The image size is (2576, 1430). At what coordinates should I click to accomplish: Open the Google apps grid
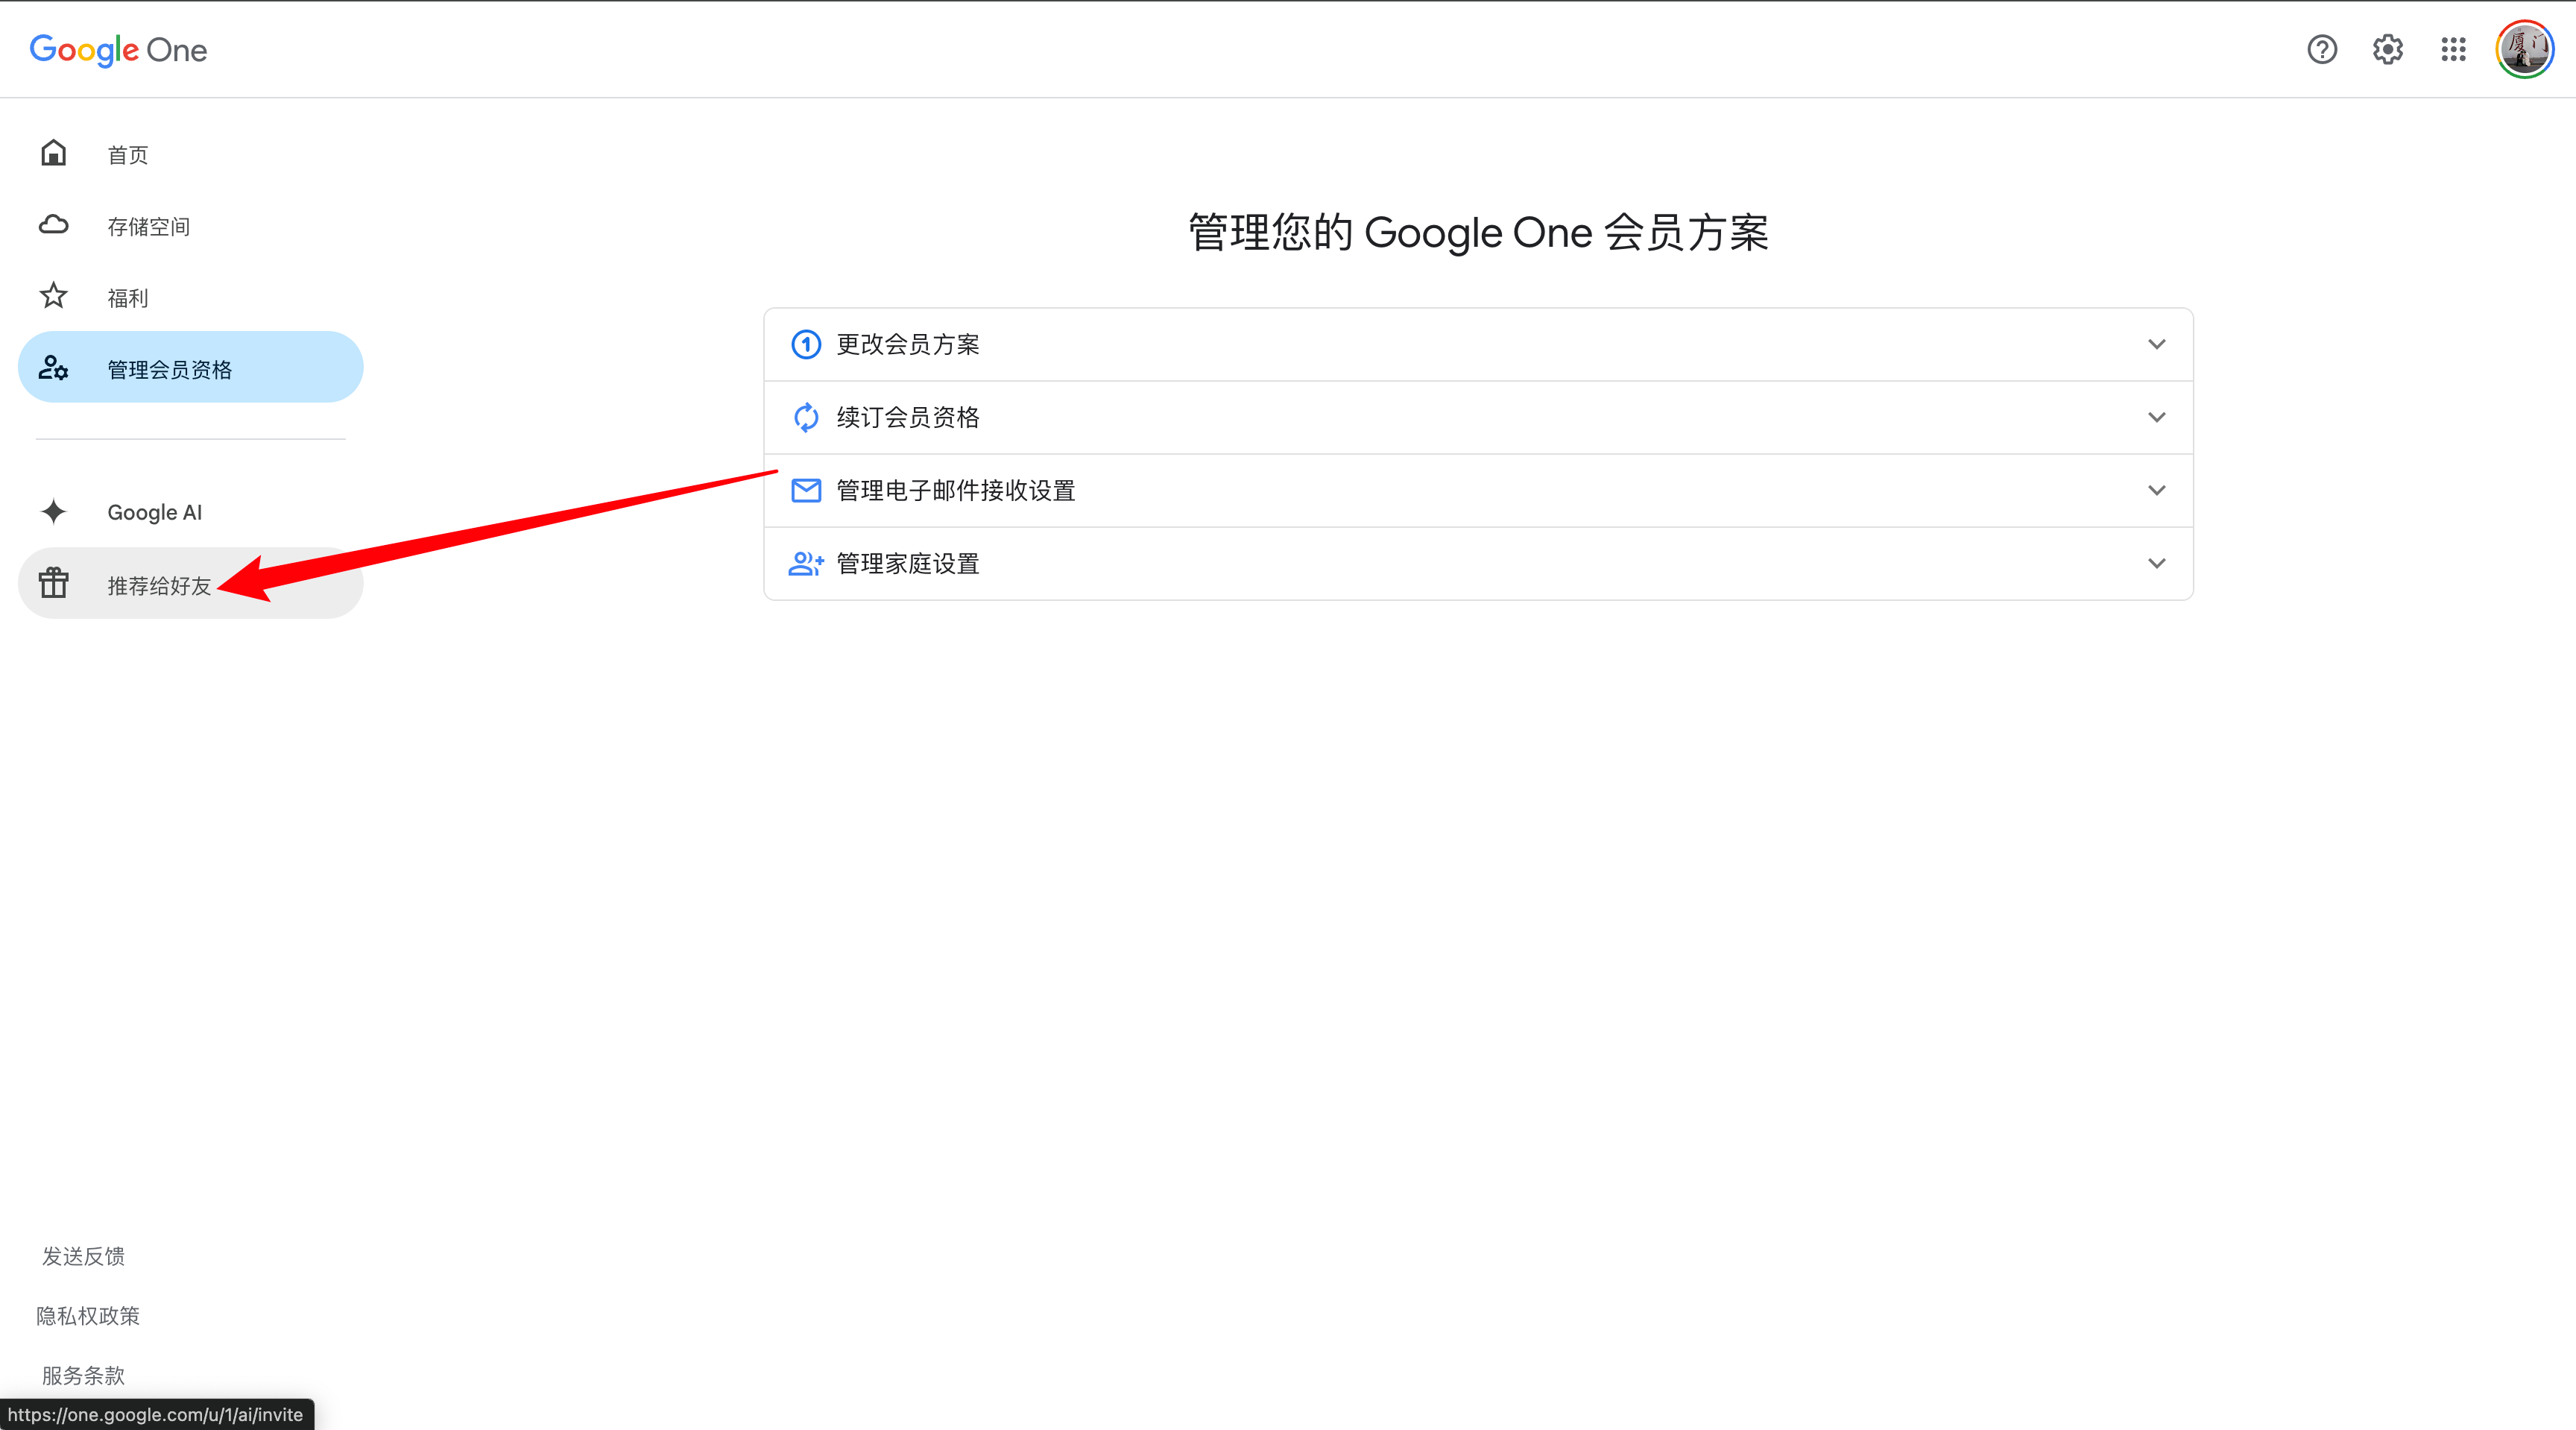(x=2453, y=49)
